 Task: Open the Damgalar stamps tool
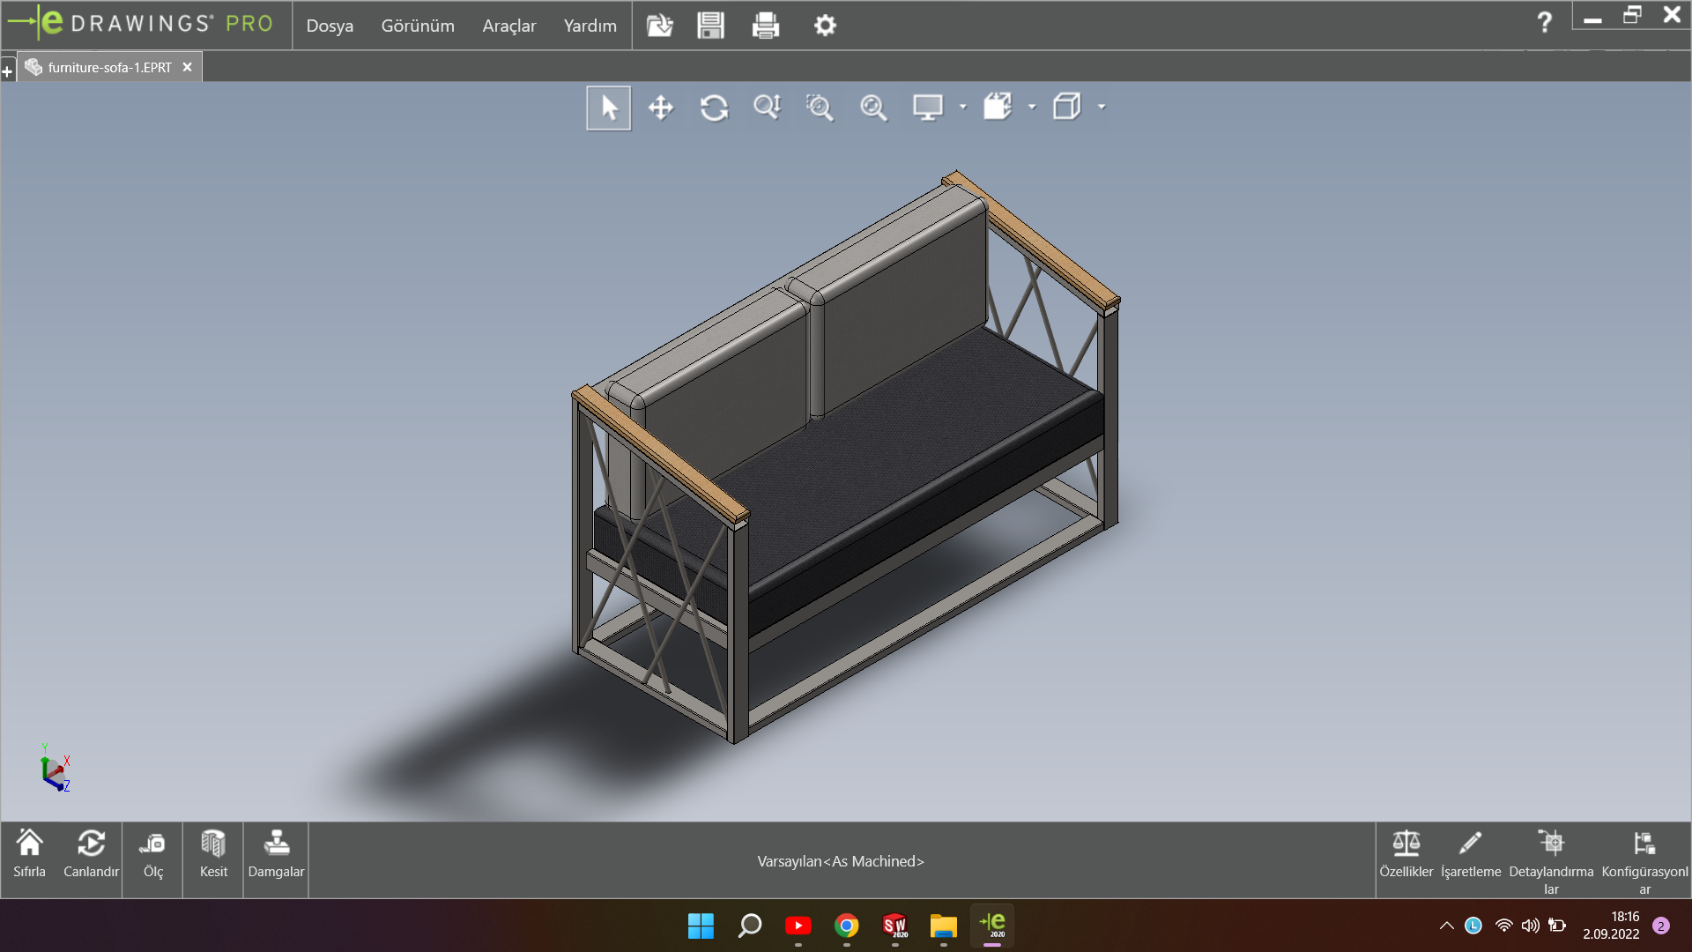[276, 855]
